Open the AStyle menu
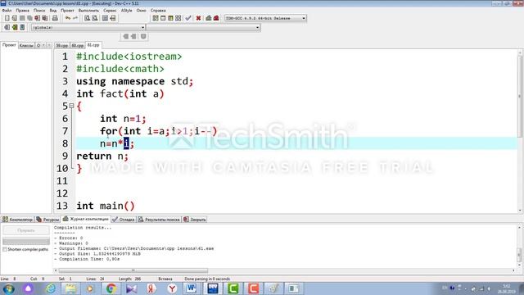 click(126, 11)
